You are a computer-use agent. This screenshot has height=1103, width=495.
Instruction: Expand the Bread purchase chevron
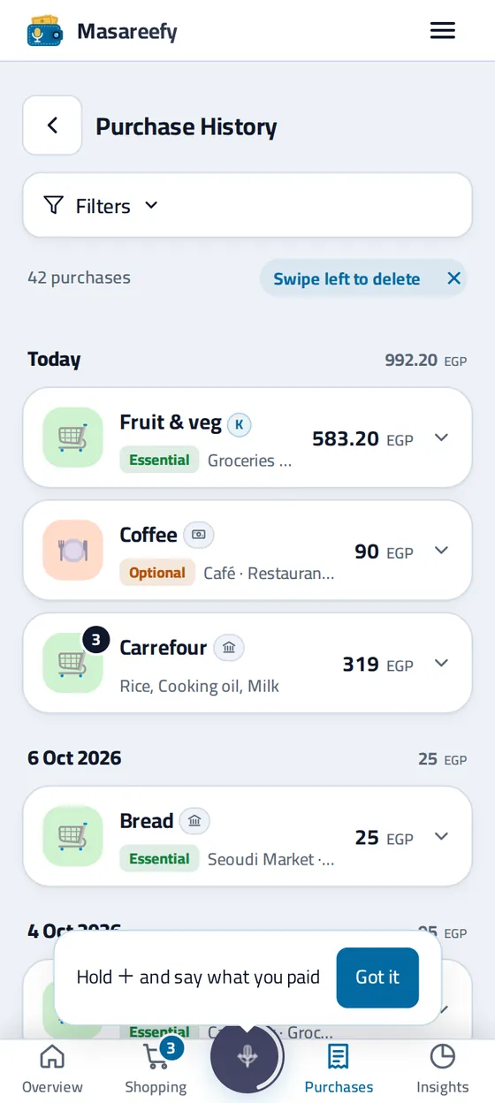pos(442,836)
